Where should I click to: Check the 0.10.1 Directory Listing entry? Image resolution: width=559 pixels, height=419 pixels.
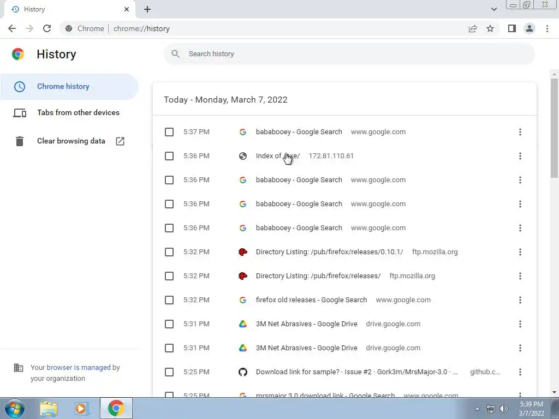pyautogui.click(x=169, y=252)
